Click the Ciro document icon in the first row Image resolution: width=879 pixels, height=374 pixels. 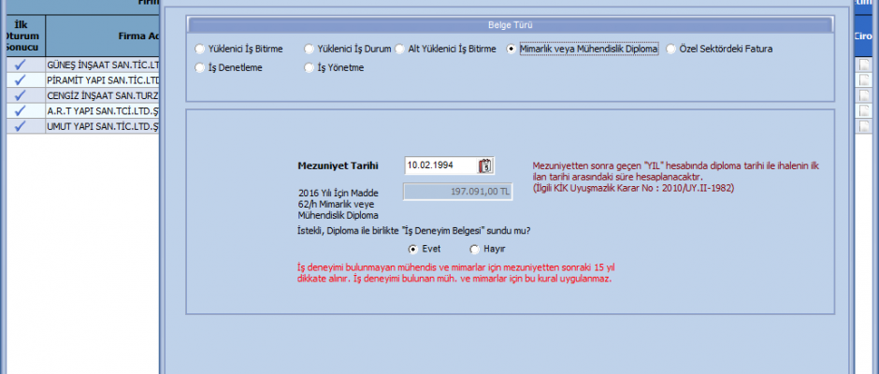(x=864, y=65)
